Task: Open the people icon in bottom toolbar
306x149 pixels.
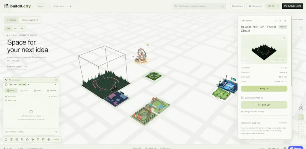Action: pos(22,139)
